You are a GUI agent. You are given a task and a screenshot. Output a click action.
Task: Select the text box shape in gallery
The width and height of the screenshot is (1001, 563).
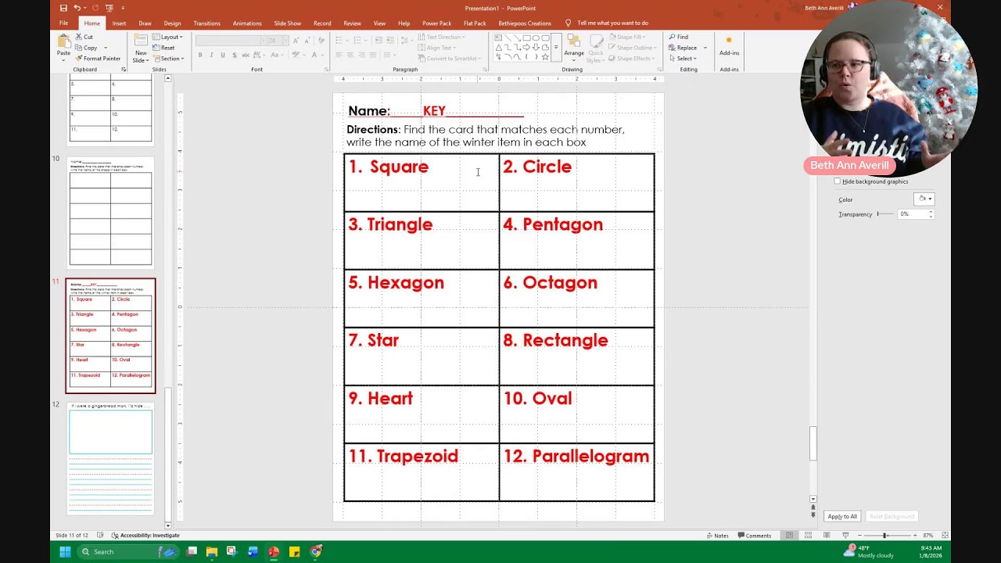pyautogui.click(x=499, y=38)
